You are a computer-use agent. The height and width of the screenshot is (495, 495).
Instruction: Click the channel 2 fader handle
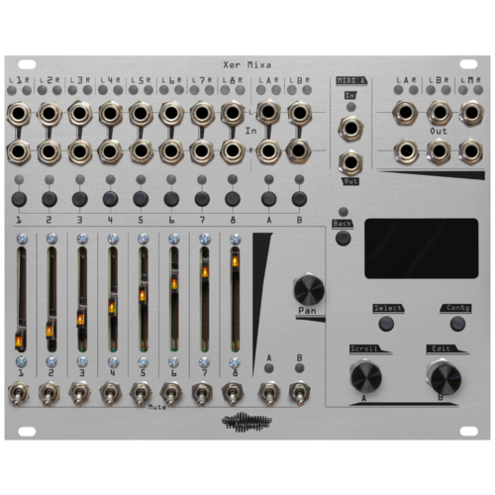49,330
